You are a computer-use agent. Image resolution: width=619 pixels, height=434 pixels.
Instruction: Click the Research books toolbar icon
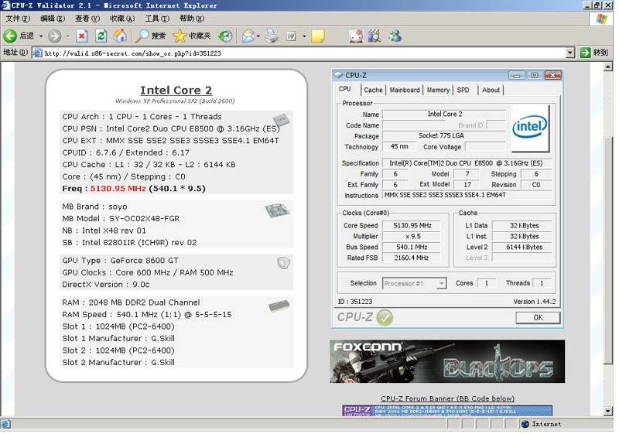click(374, 36)
